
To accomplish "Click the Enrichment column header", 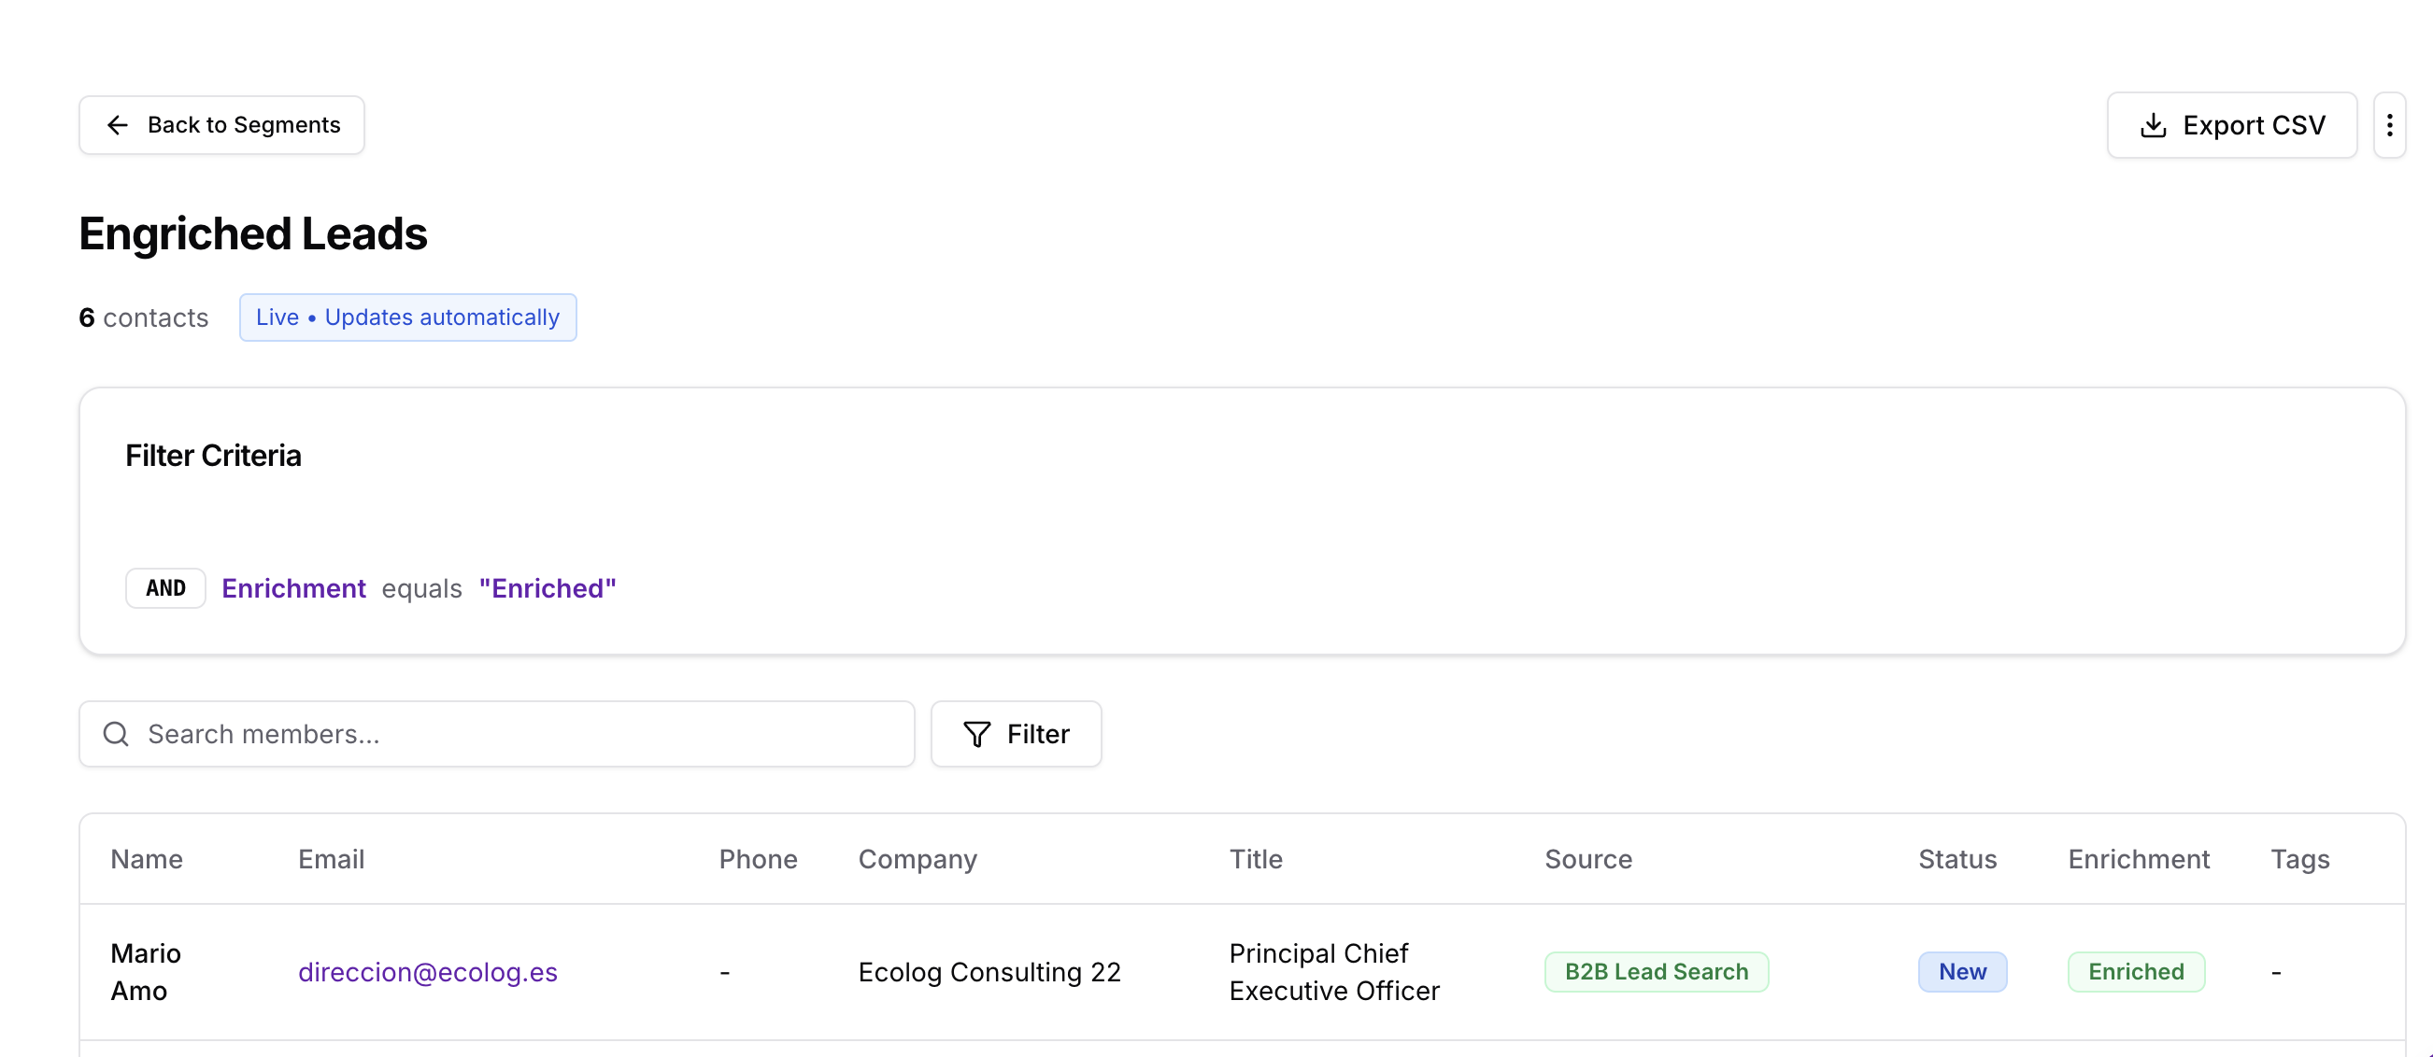I will 2138,859.
